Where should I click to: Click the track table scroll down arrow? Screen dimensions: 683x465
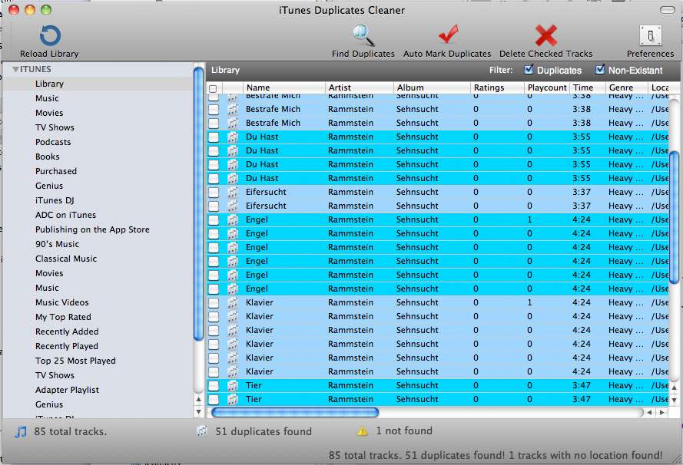click(674, 399)
